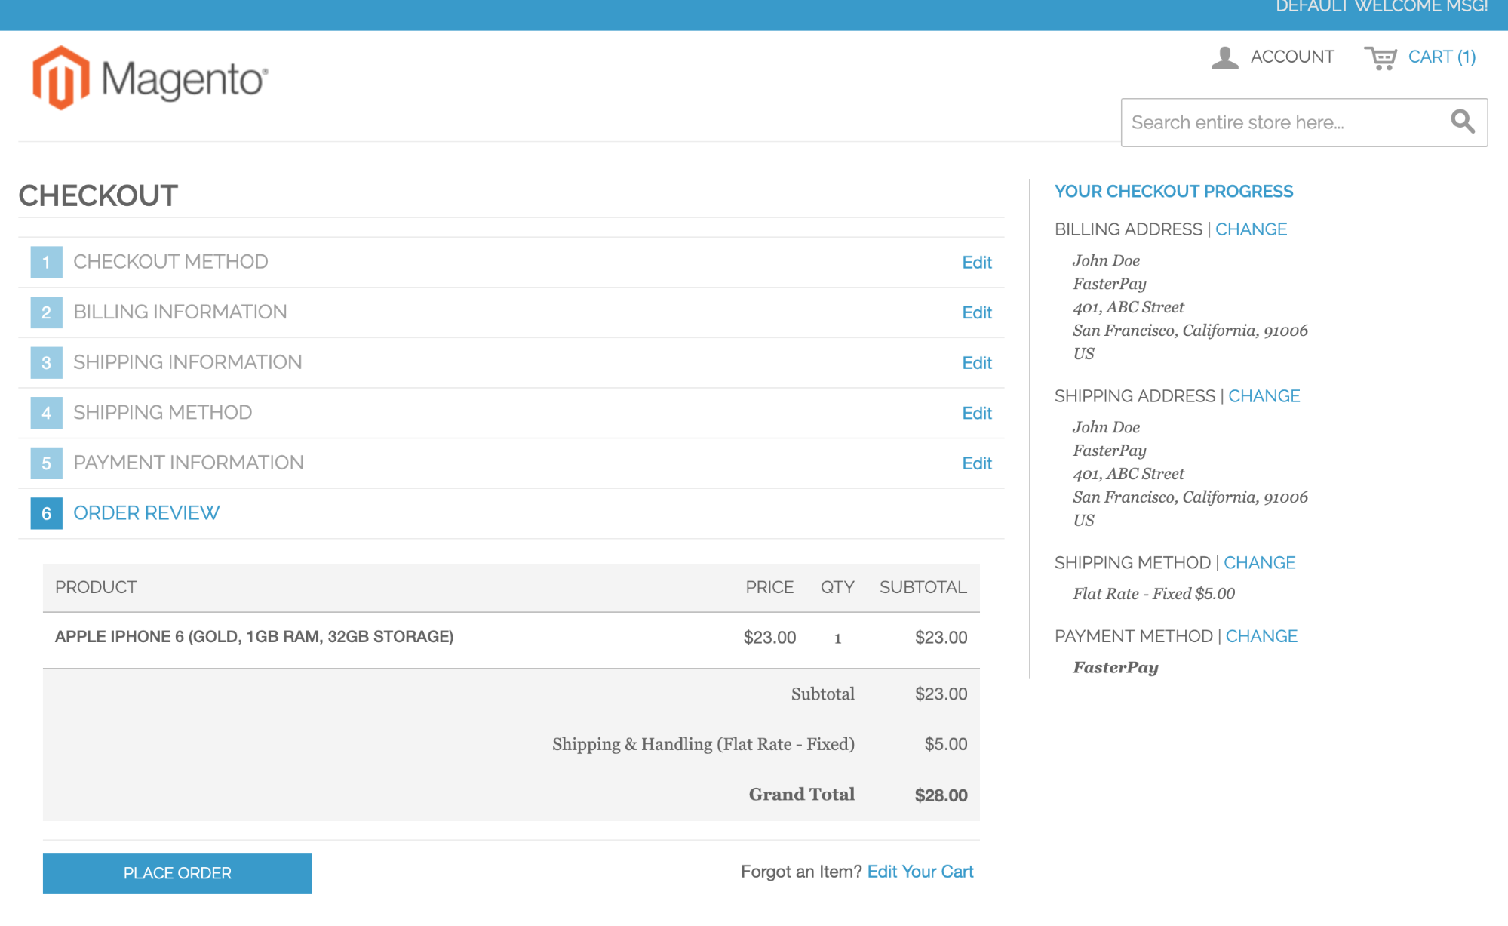
Task: Click step 4 number badge
Action: pyautogui.click(x=46, y=413)
